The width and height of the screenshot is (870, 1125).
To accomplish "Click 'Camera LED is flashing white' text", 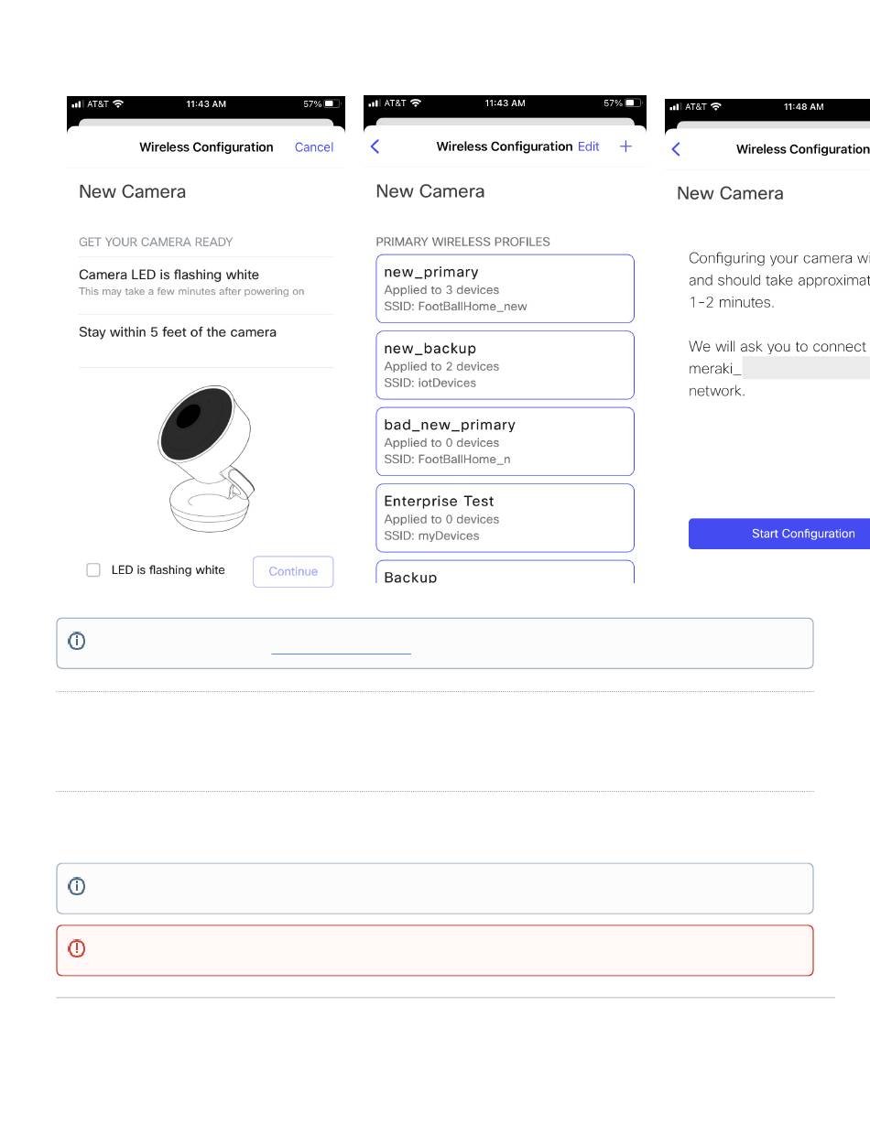I will point(169,275).
